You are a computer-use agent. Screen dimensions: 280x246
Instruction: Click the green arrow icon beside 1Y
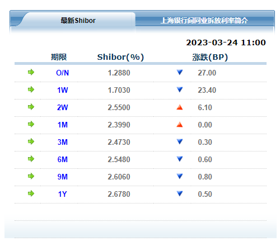point(31,193)
